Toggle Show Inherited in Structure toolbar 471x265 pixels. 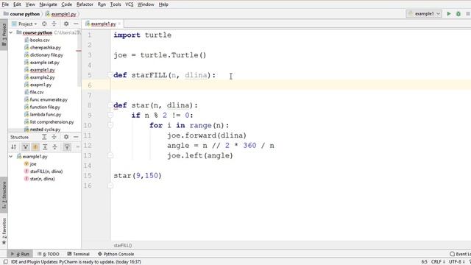pyautogui.click(x=25, y=147)
